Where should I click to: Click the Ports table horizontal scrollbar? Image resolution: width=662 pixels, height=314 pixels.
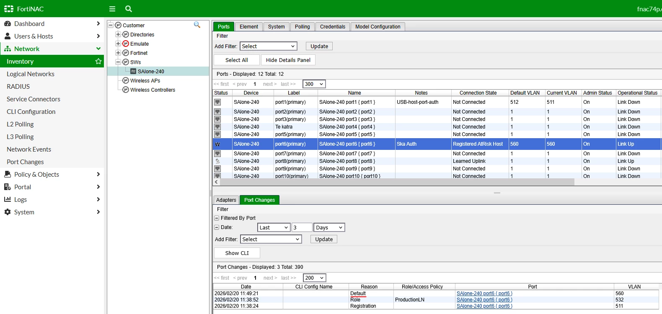tap(397, 182)
